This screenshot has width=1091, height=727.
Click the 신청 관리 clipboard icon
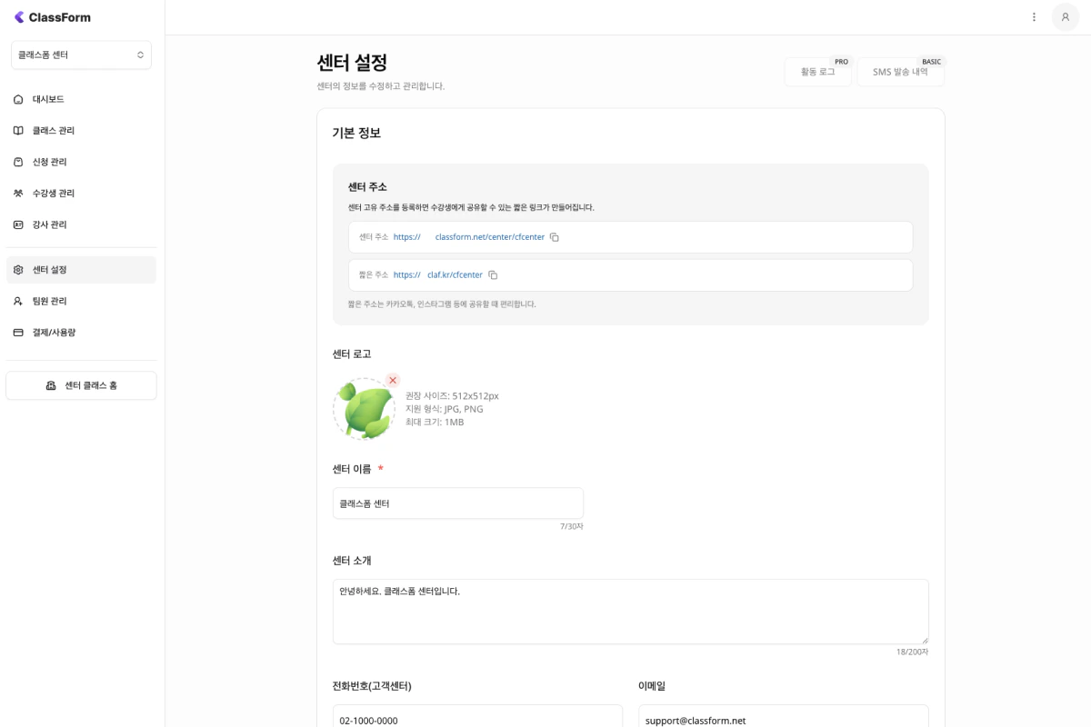coord(18,162)
